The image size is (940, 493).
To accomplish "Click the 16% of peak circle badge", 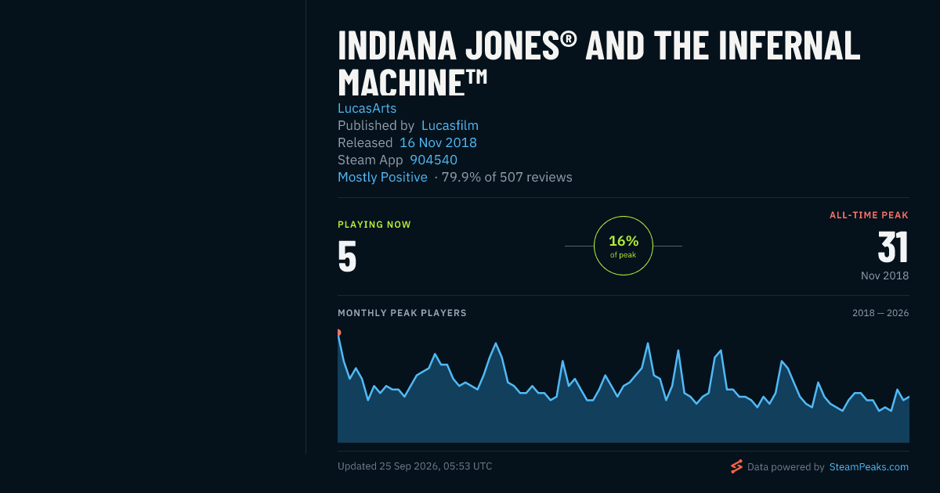I will (x=624, y=246).
